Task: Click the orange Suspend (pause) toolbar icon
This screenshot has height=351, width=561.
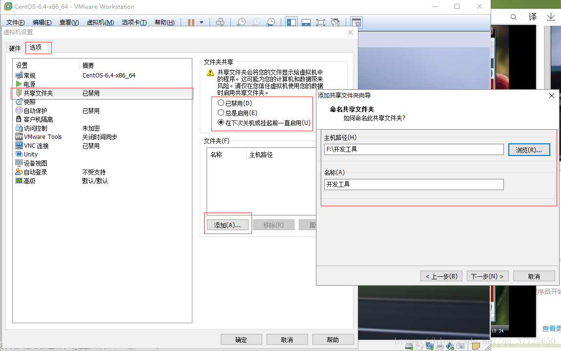Action: pos(191,22)
